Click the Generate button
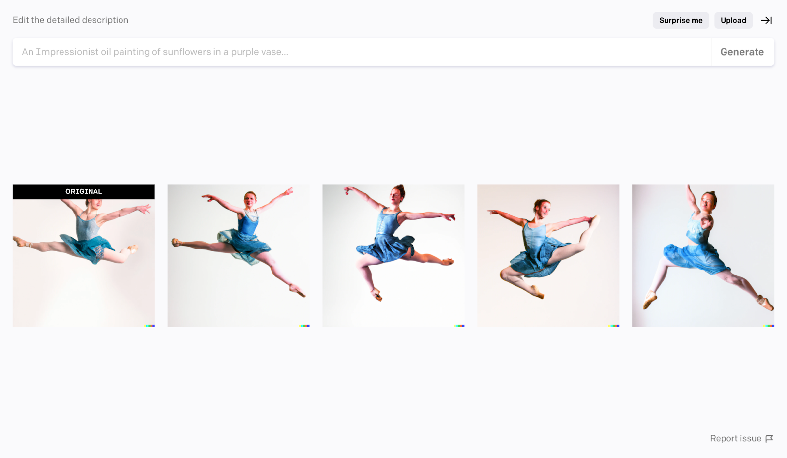 742,52
